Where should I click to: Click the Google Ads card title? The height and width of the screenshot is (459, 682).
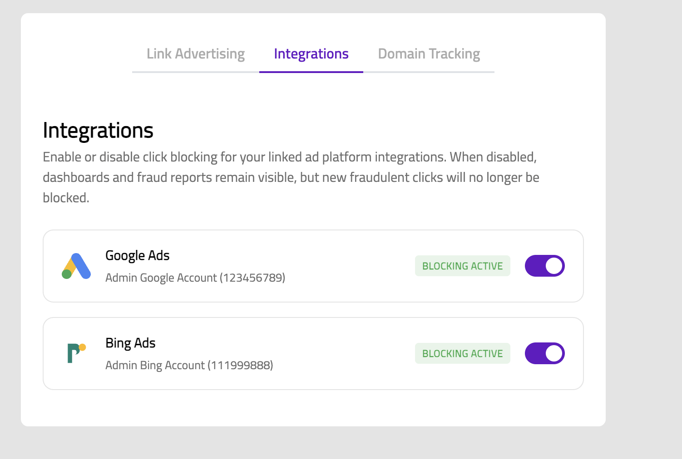coord(137,255)
